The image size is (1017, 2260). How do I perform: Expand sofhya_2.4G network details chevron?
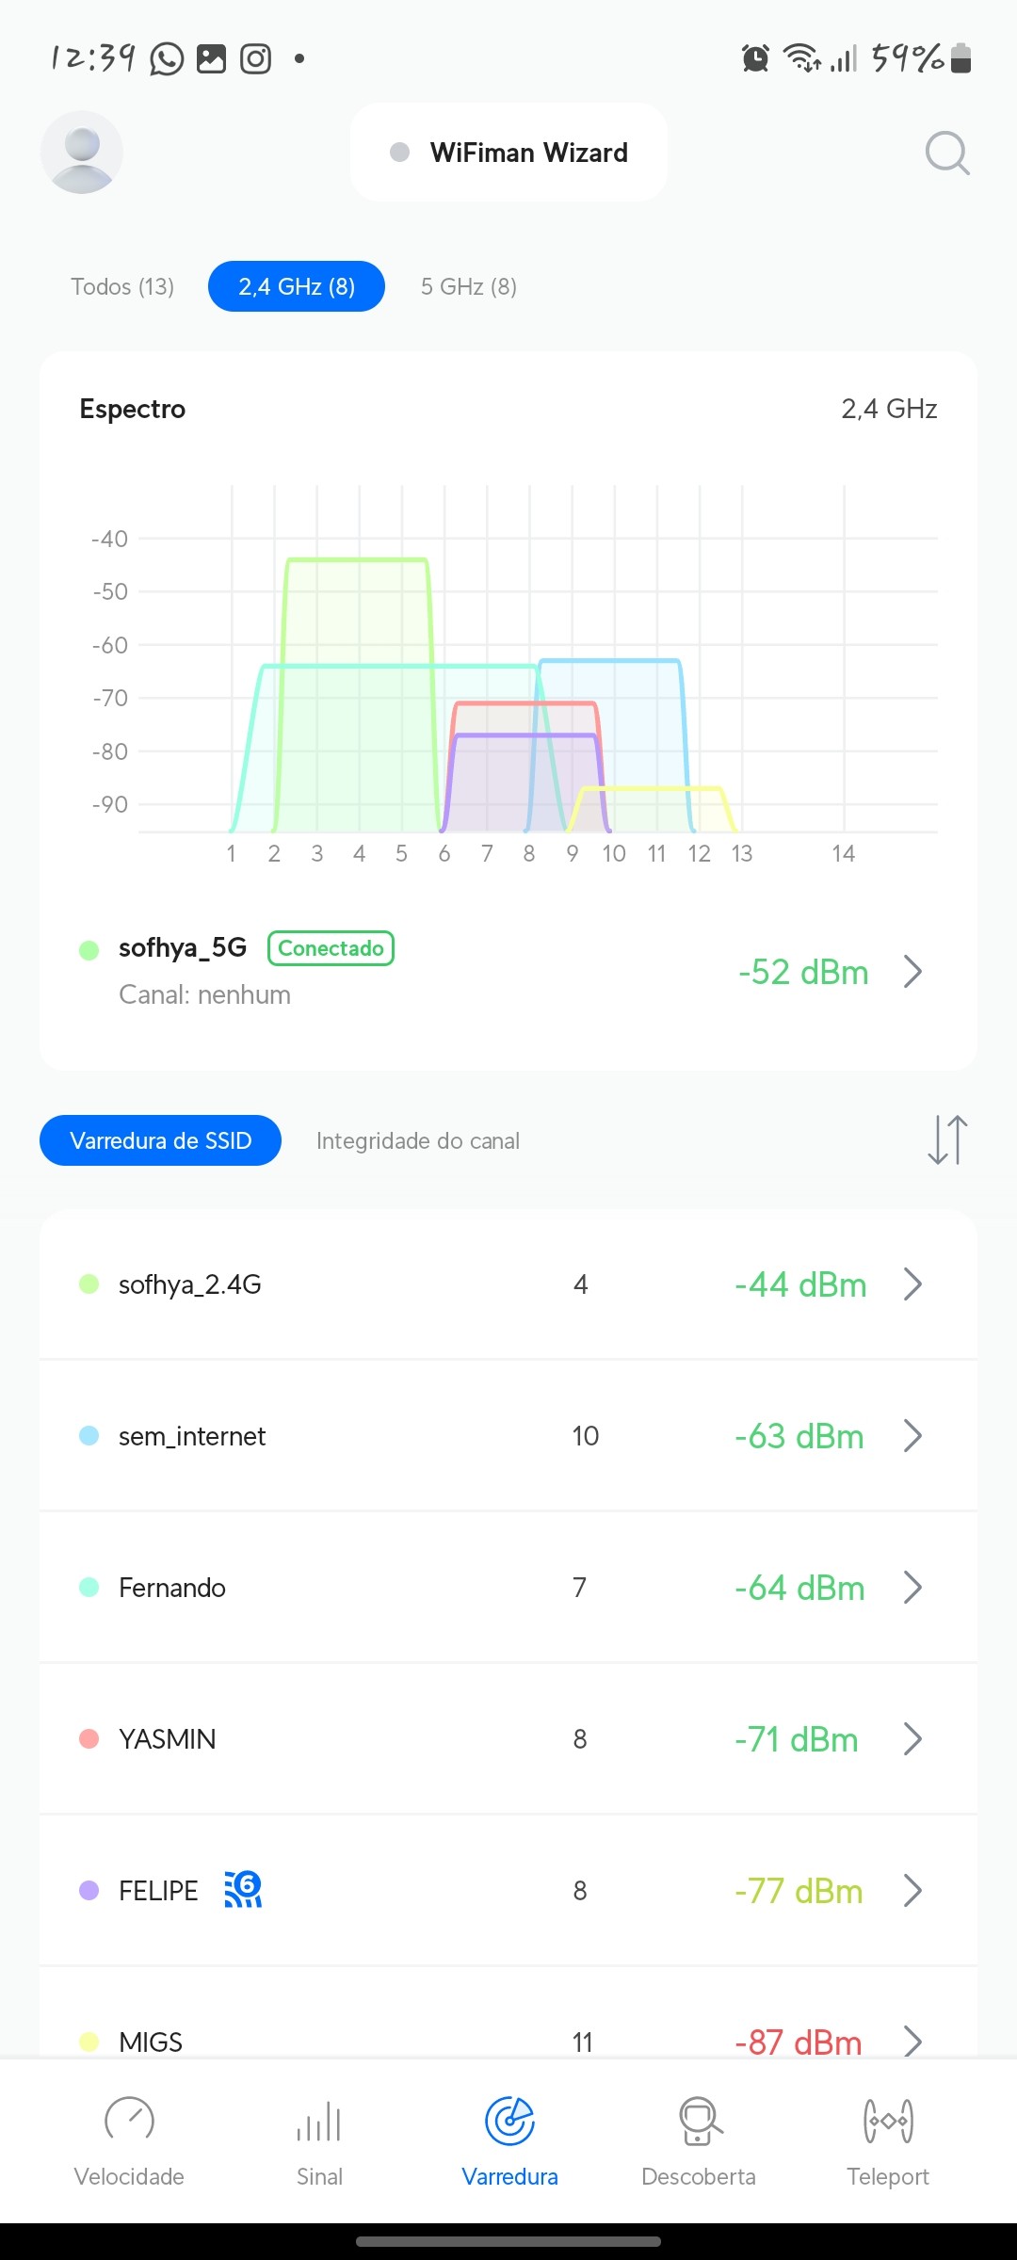click(912, 1284)
